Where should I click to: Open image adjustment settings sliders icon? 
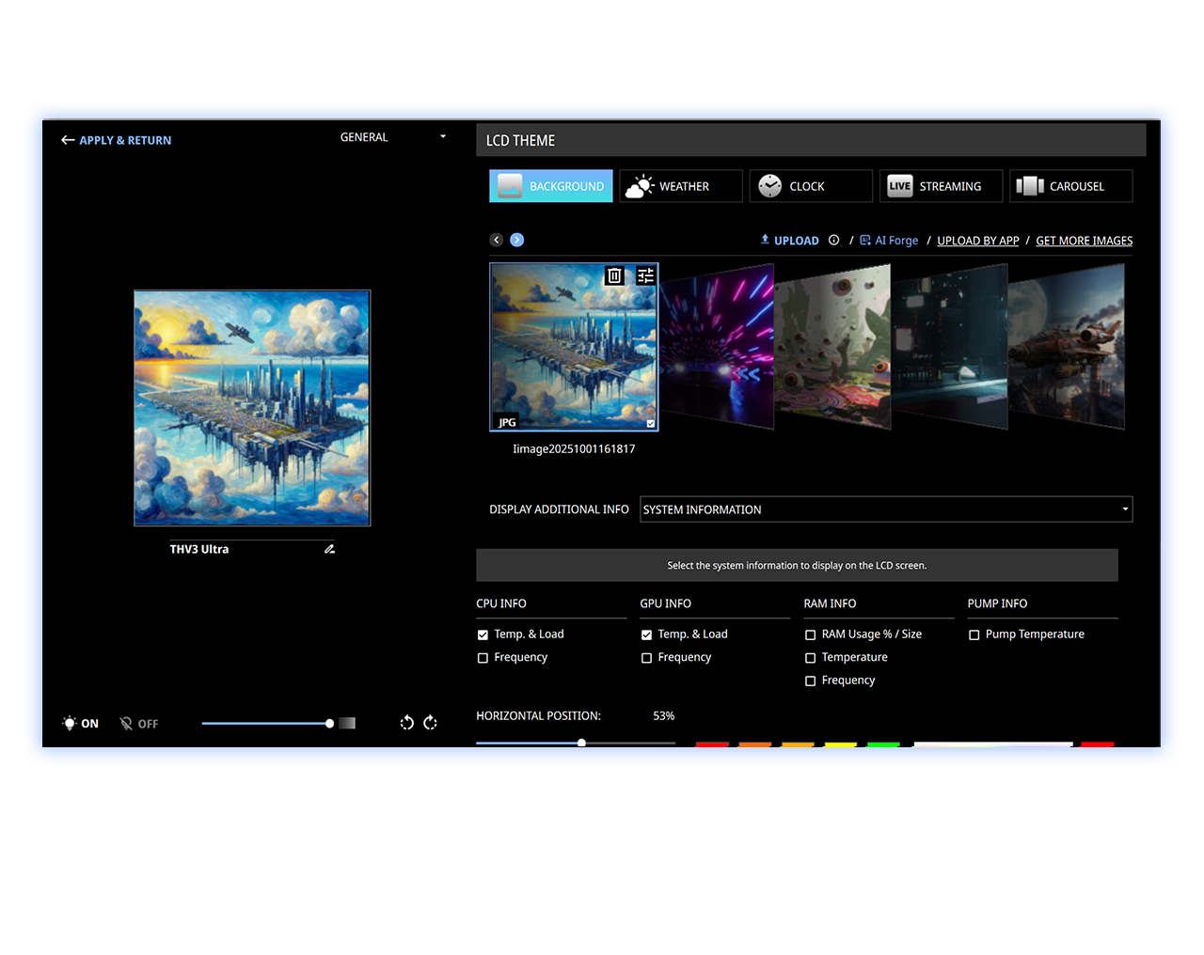pos(645,275)
